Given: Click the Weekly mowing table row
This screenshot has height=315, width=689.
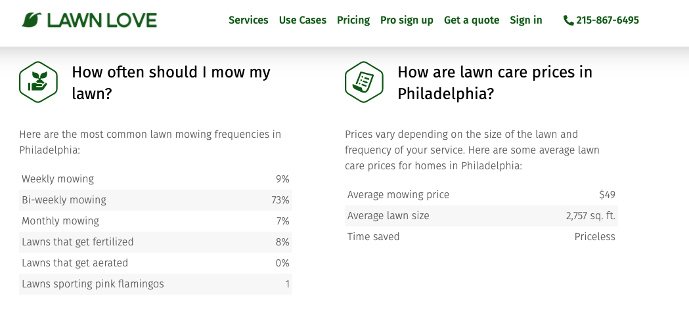Looking at the screenshot, I should [x=155, y=179].
